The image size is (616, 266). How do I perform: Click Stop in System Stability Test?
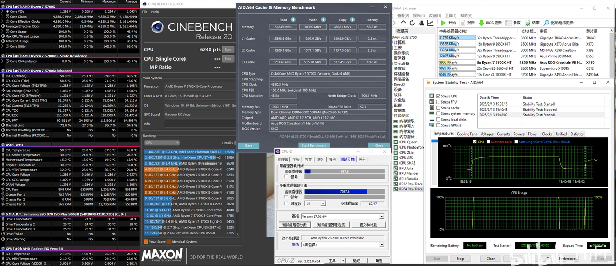coord(460,259)
